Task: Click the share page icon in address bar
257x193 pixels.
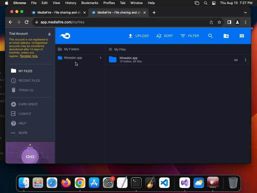Action: pyautogui.click(x=211, y=22)
